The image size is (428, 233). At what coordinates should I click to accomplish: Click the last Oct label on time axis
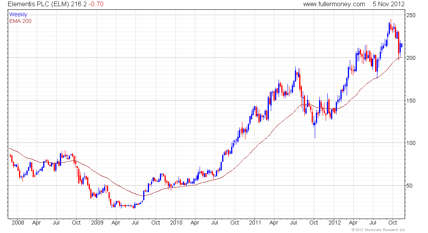(393, 223)
